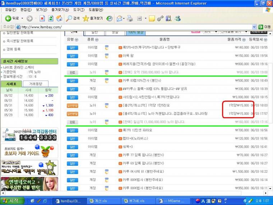Sort by 물품가격 column dropdown

tap(244, 40)
